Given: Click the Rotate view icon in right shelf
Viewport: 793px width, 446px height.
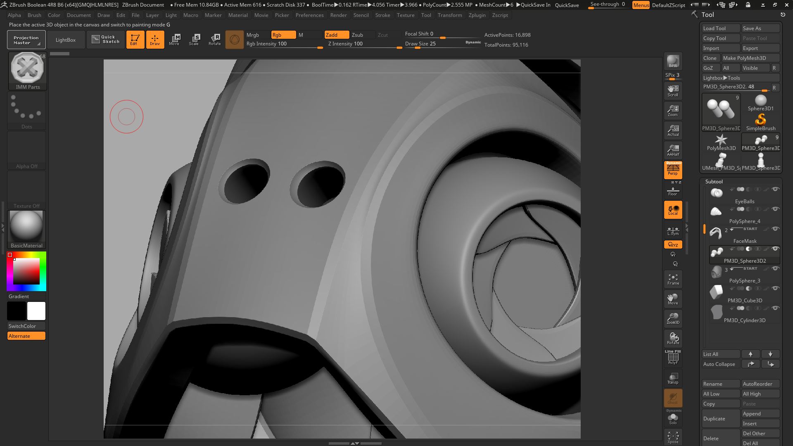Looking at the screenshot, I should [x=673, y=338].
